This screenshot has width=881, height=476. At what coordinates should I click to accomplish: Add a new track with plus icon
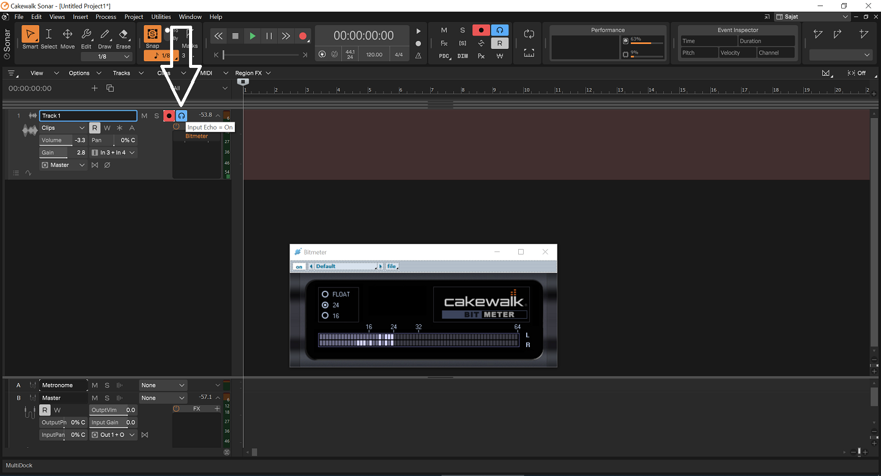tap(94, 88)
